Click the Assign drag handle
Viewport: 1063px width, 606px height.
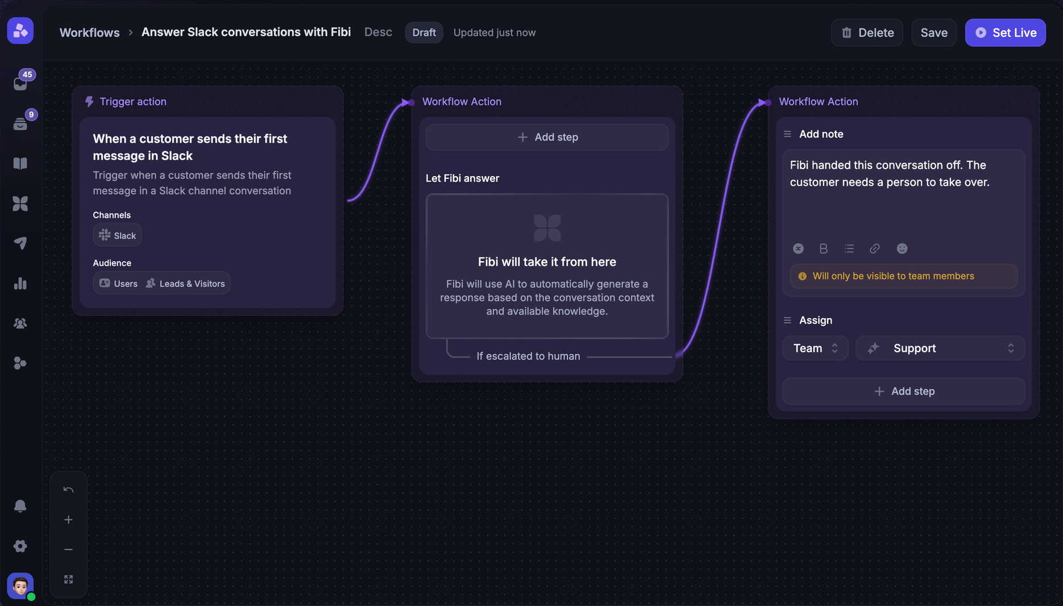click(787, 320)
